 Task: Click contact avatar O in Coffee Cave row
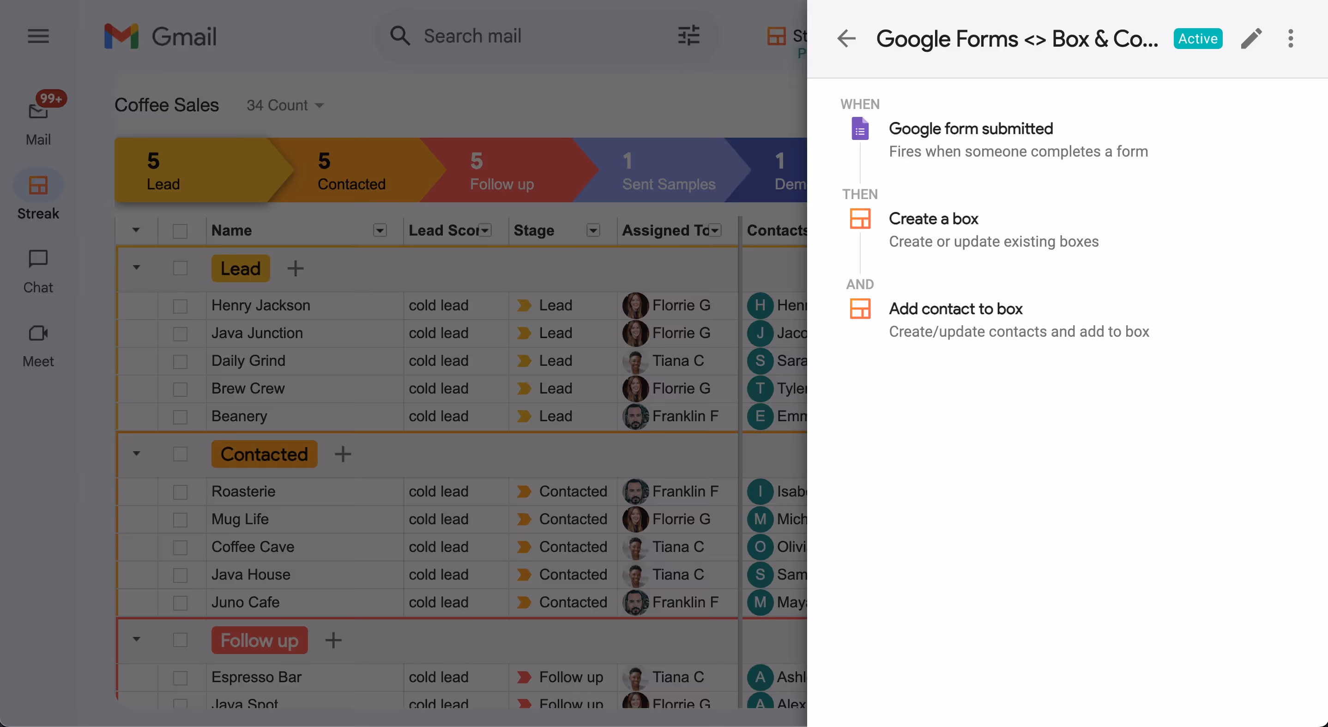click(x=760, y=546)
